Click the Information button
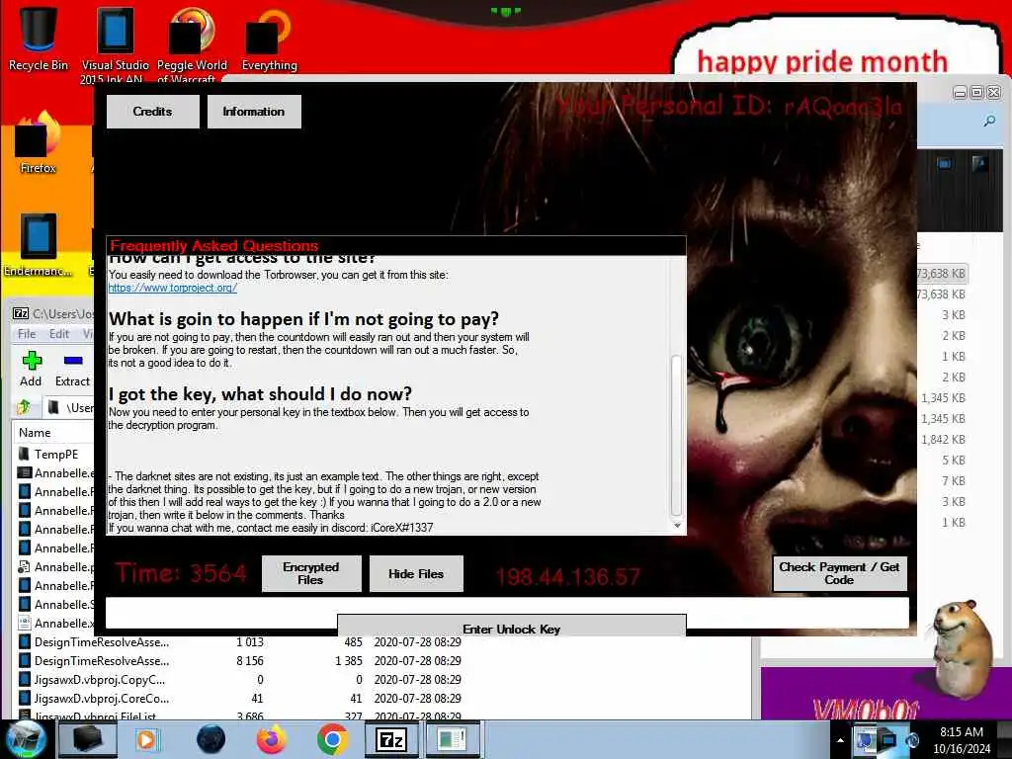1012x759 pixels. pos(254,112)
